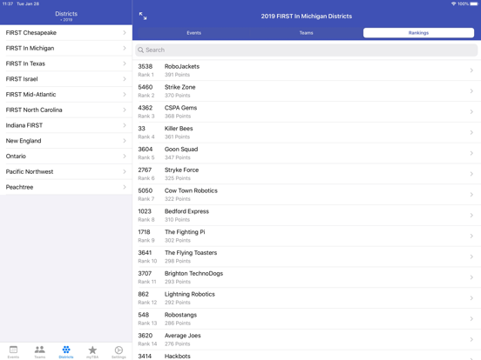Switch to the Teams segment

click(306, 33)
